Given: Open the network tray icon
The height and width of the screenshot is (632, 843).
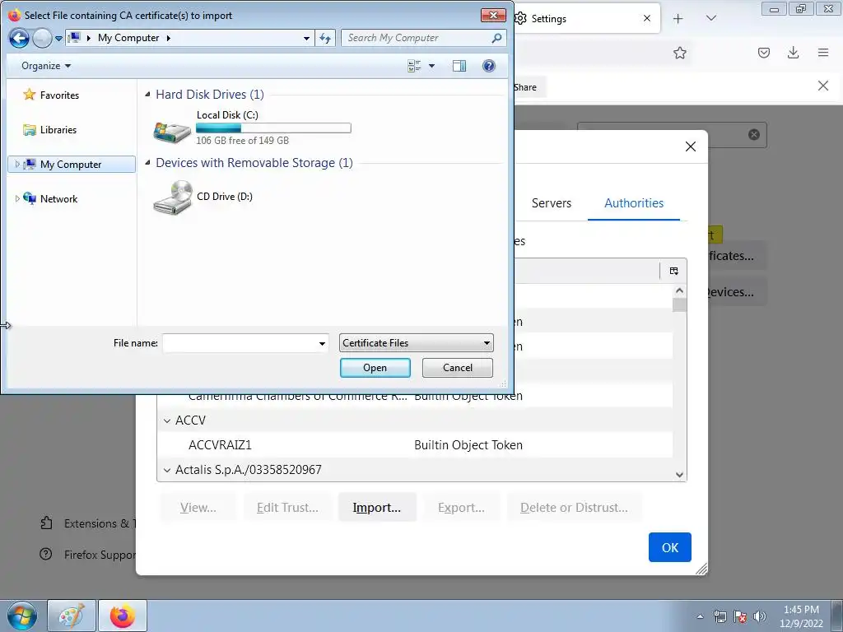Looking at the screenshot, I should (720, 616).
